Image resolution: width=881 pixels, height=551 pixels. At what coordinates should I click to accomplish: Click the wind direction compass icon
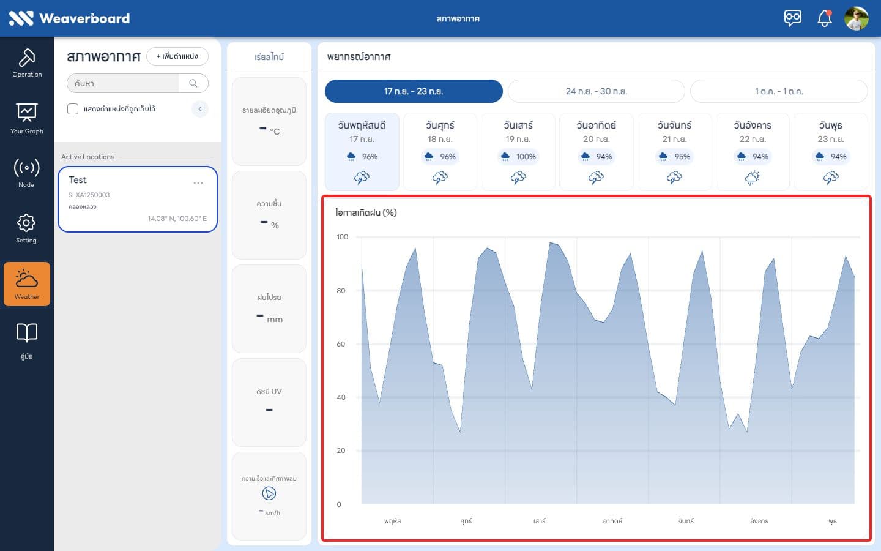(x=269, y=493)
